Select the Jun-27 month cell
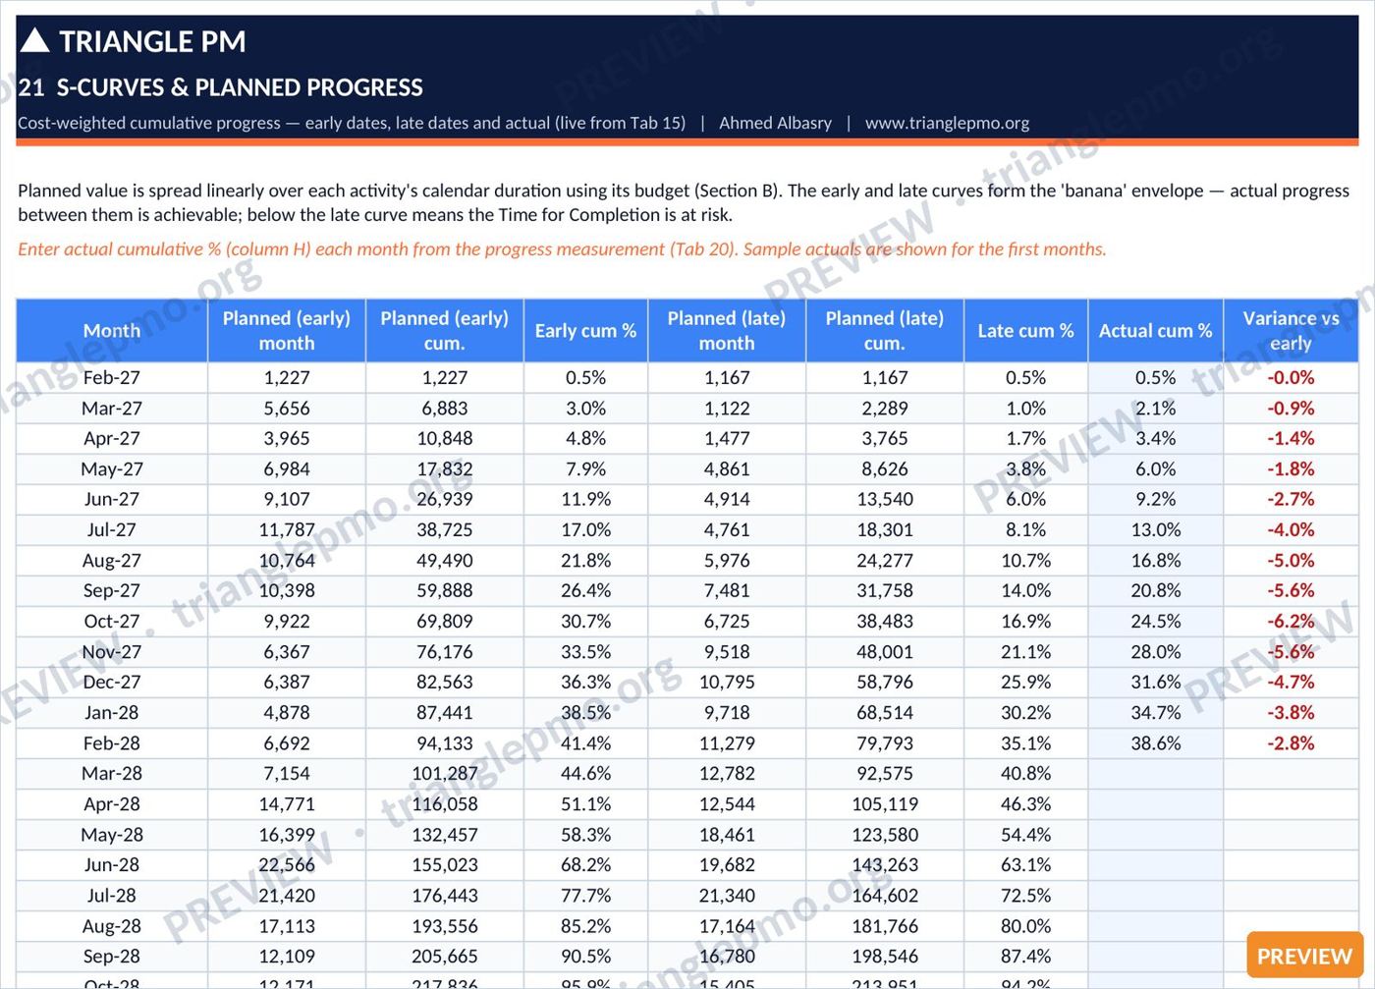The image size is (1375, 989). point(112,500)
